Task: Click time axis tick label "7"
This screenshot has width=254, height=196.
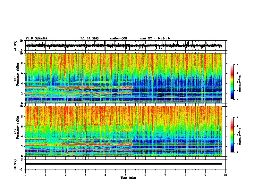Action: [x=165, y=175]
